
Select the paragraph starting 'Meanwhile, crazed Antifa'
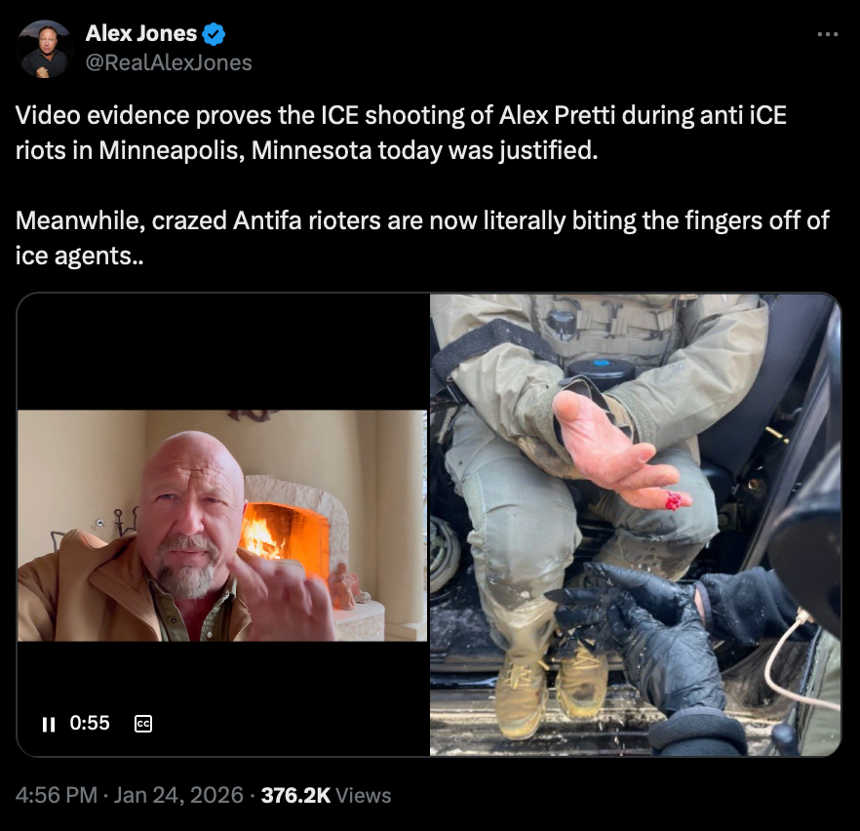(x=422, y=238)
